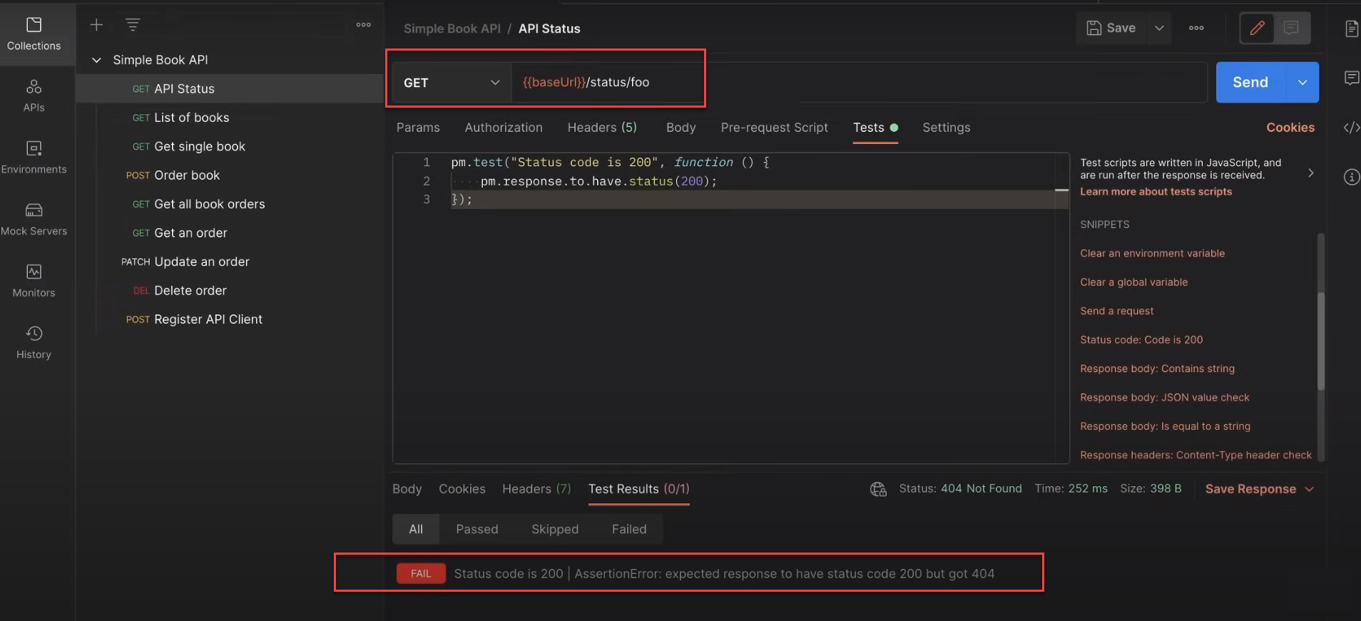Click the Send button
1361x621 pixels.
1250,83
